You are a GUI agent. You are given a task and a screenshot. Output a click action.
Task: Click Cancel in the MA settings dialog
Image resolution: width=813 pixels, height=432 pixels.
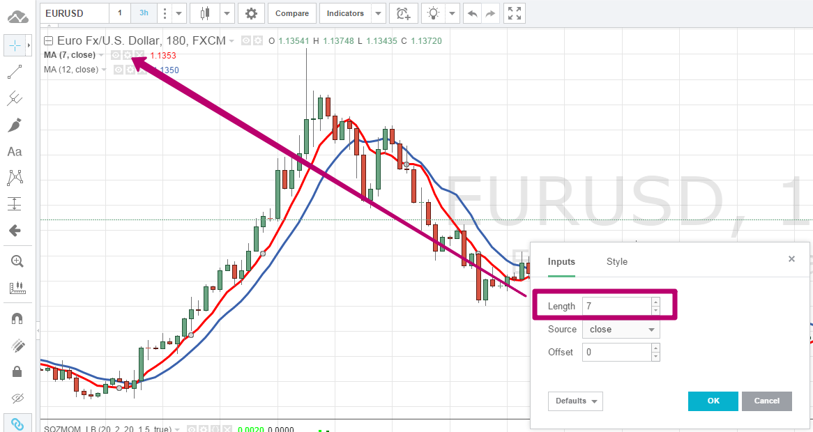point(767,401)
